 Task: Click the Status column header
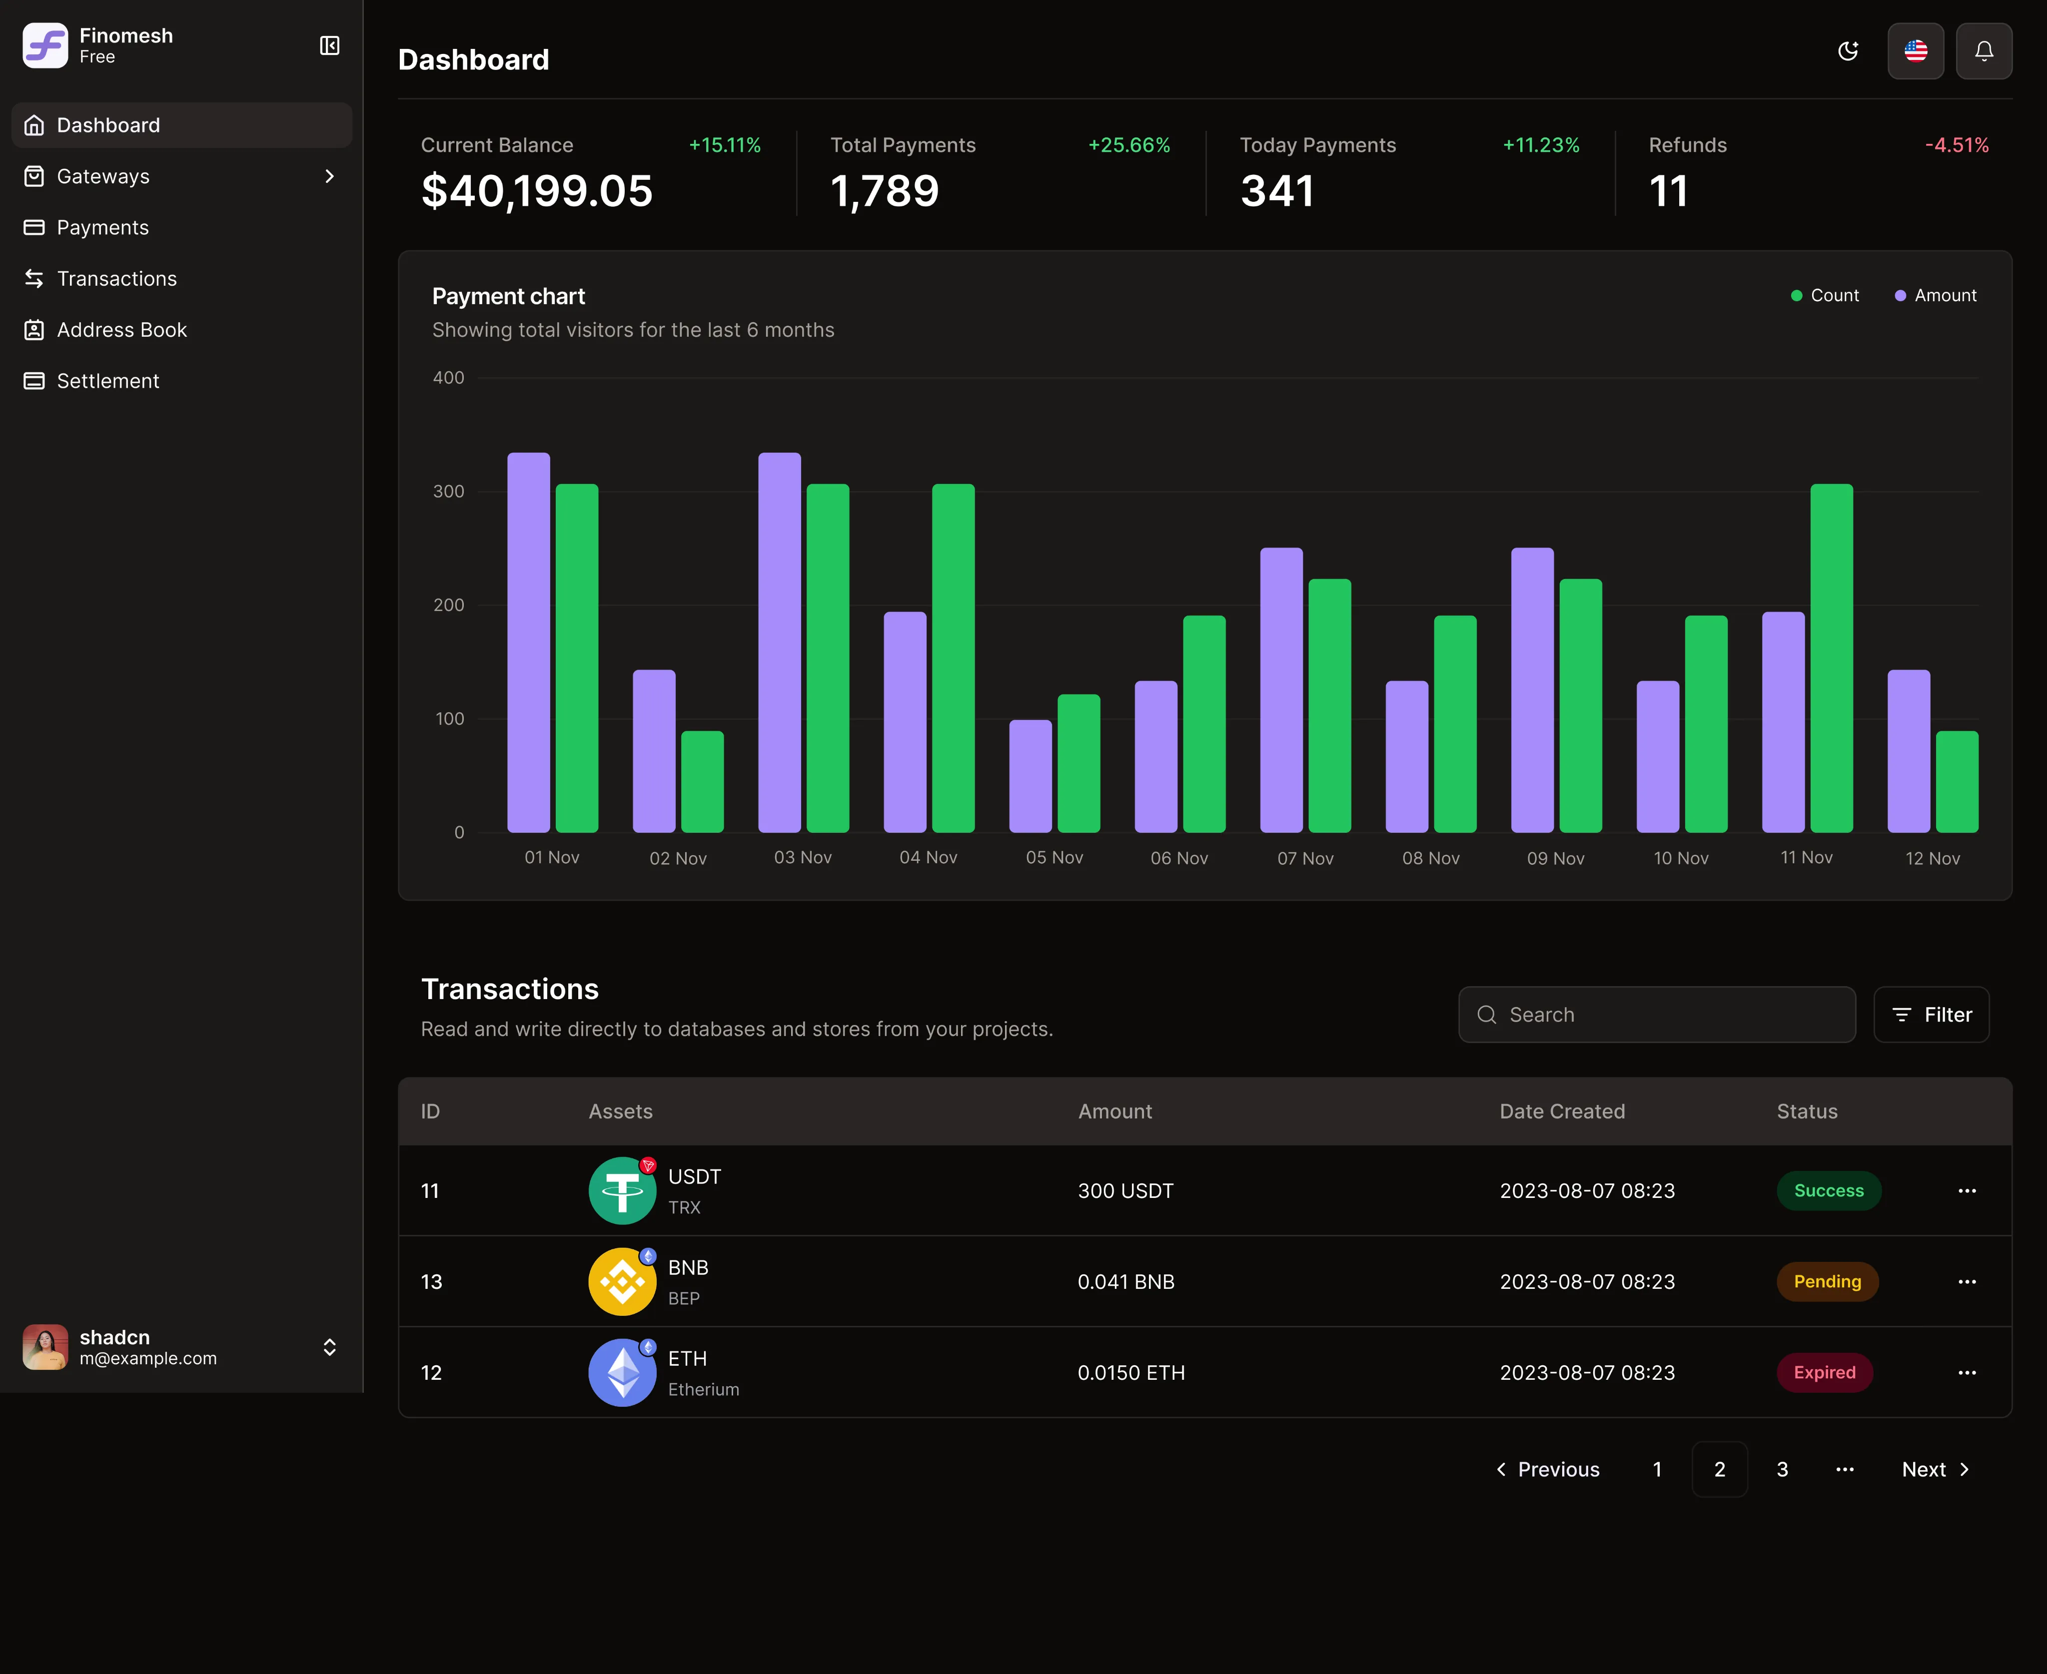tap(1807, 1112)
